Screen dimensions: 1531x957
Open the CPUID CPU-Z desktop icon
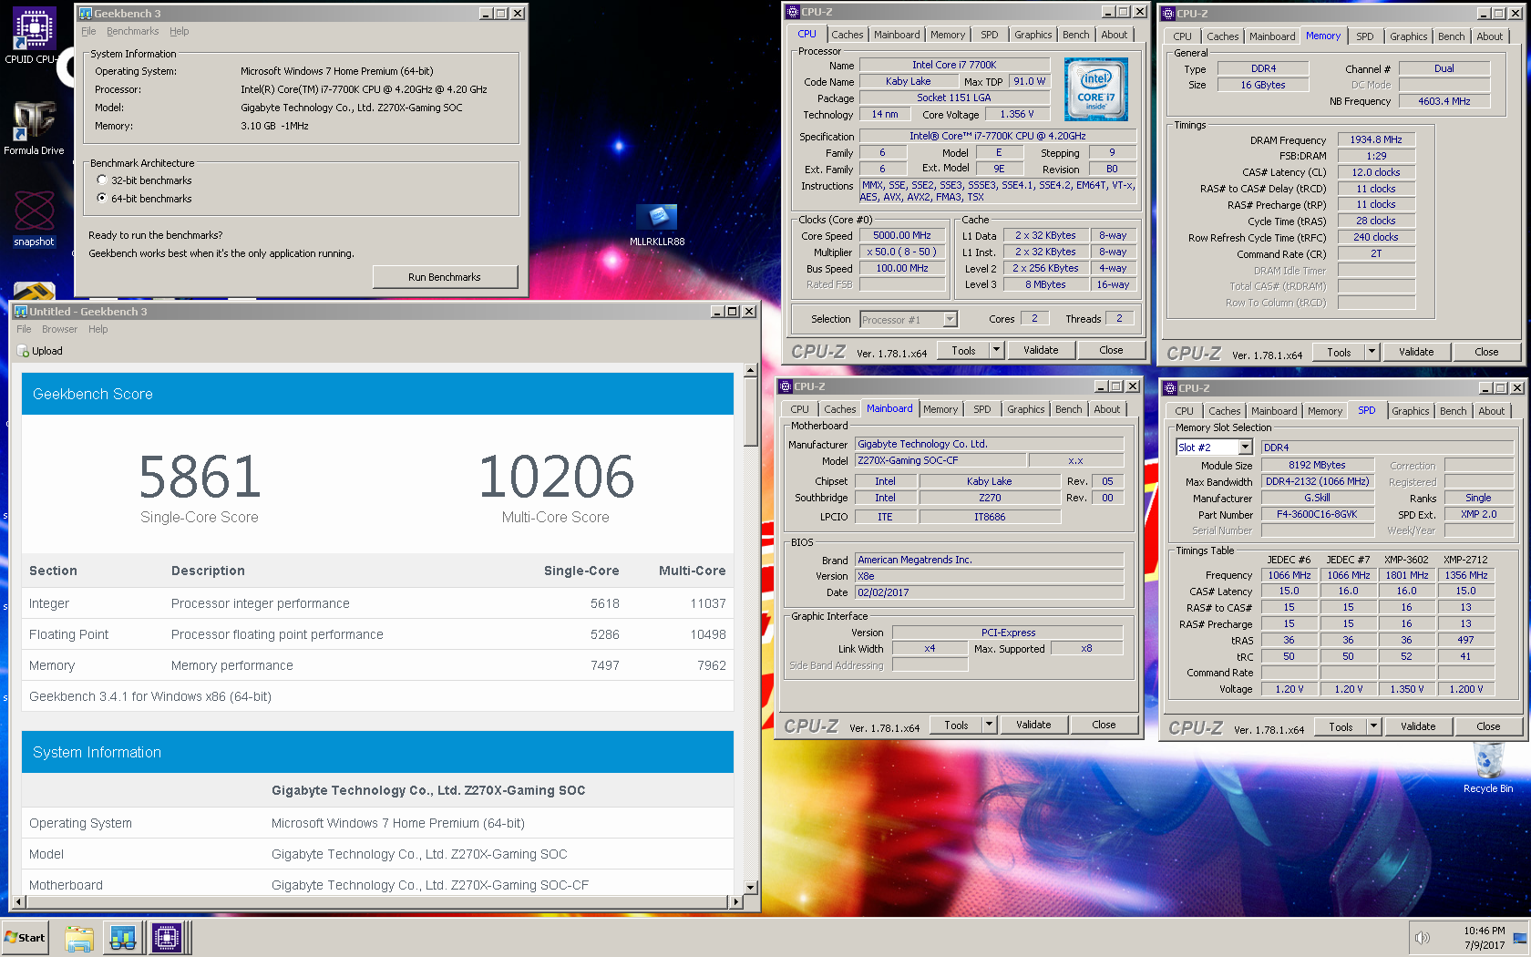click(x=33, y=35)
